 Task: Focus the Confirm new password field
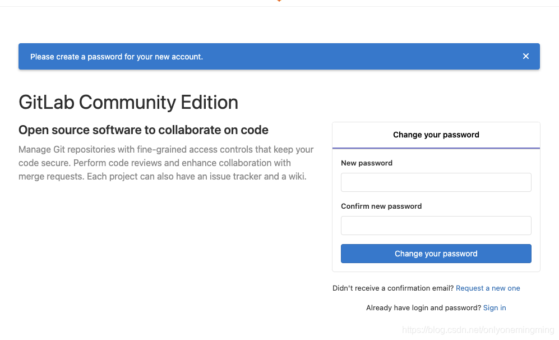[436, 226]
